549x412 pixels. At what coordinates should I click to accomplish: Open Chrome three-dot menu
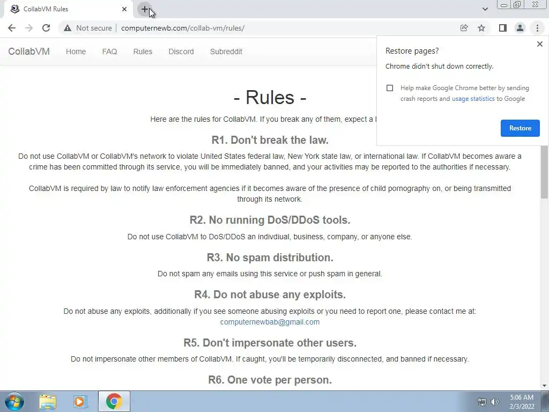pyautogui.click(x=537, y=28)
